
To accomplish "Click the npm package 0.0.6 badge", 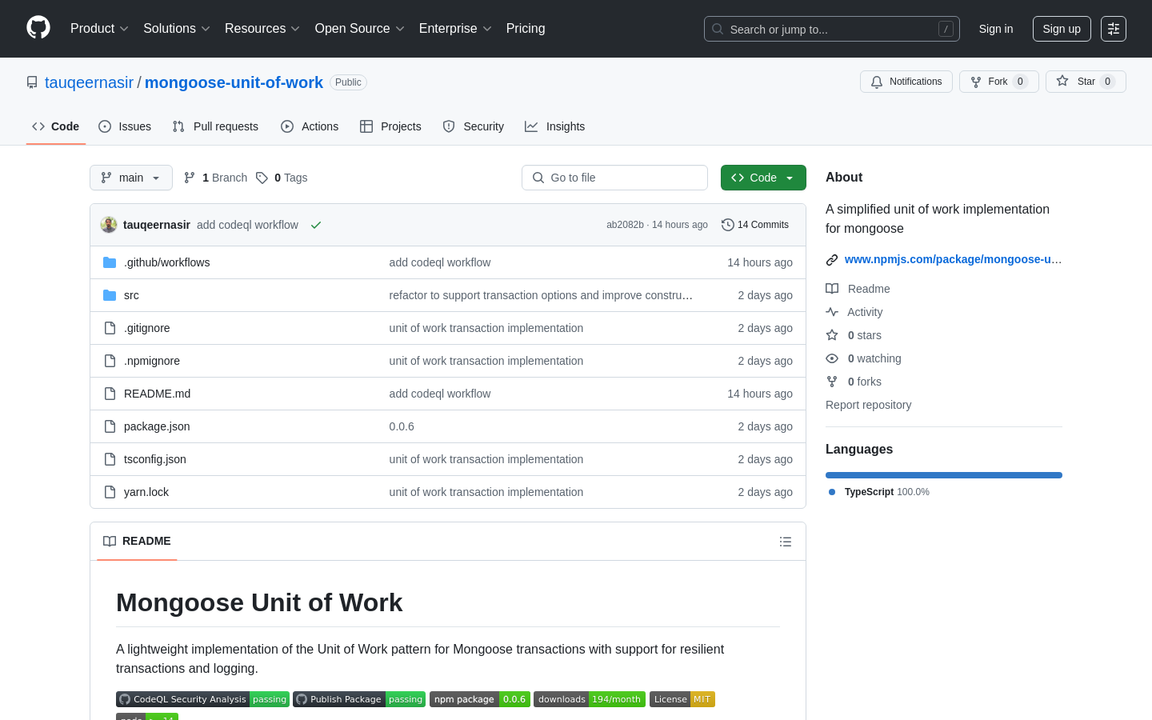I will coord(480,699).
